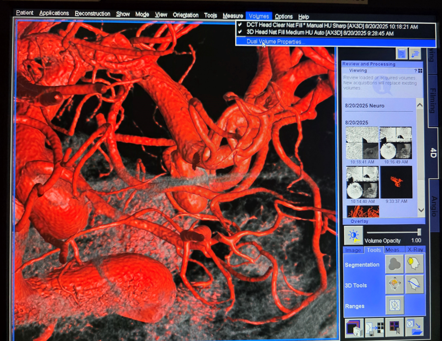Select the 9:33:37 AM red vessel thumbnail

[396, 182]
